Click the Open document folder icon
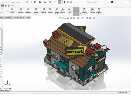This screenshot has width=131, height=98. tap(35, 2)
